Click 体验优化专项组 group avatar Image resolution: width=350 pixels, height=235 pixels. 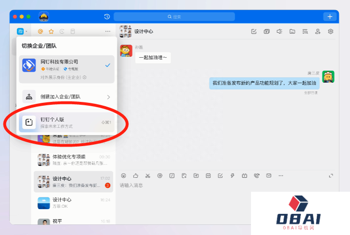44,160
